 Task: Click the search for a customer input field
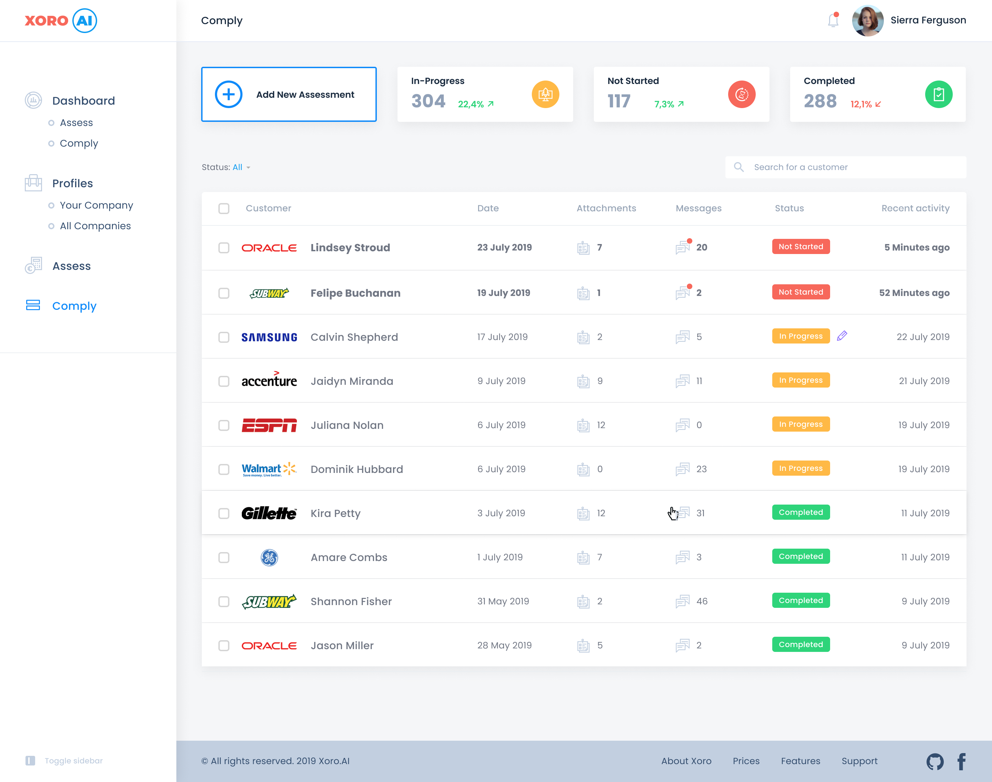pyautogui.click(x=845, y=167)
